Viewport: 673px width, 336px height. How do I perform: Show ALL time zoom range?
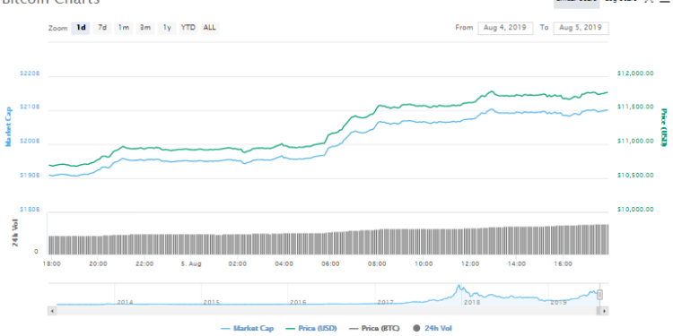tap(210, 28)
